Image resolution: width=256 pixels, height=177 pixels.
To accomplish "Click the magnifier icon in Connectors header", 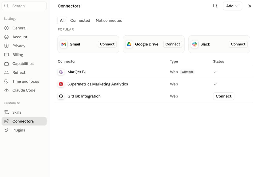I will [215, 6].
